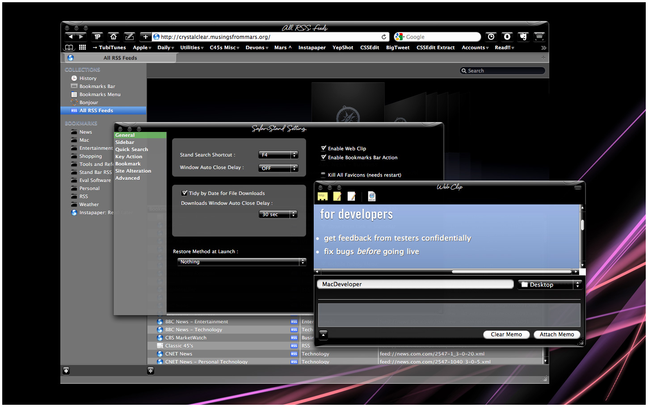648x407 pixels.
Task: Go forward with the right arrow in Safari toolbar
Action: coord(81,37)
